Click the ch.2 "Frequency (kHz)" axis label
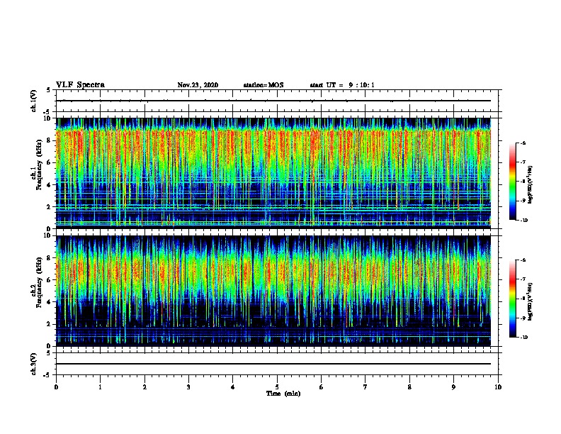This screenshot has height=434, width=561. coord(39,282)
